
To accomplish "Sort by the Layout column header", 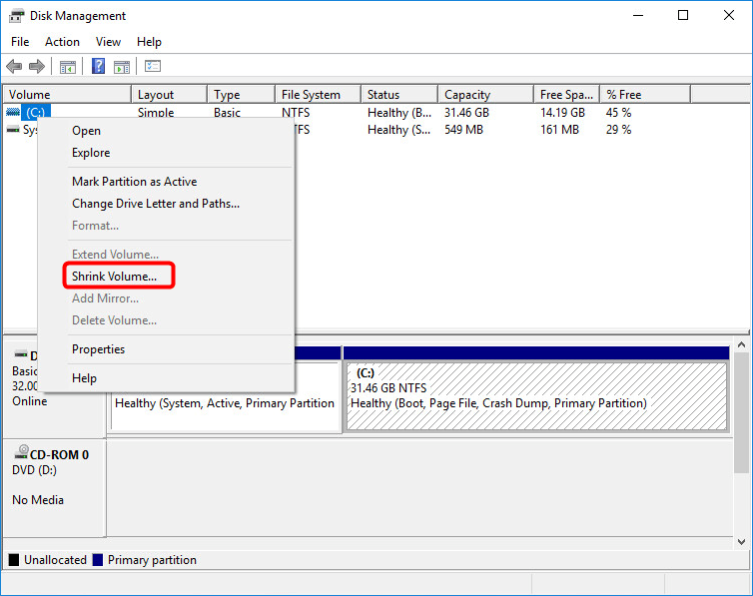I will pos(169,95).
